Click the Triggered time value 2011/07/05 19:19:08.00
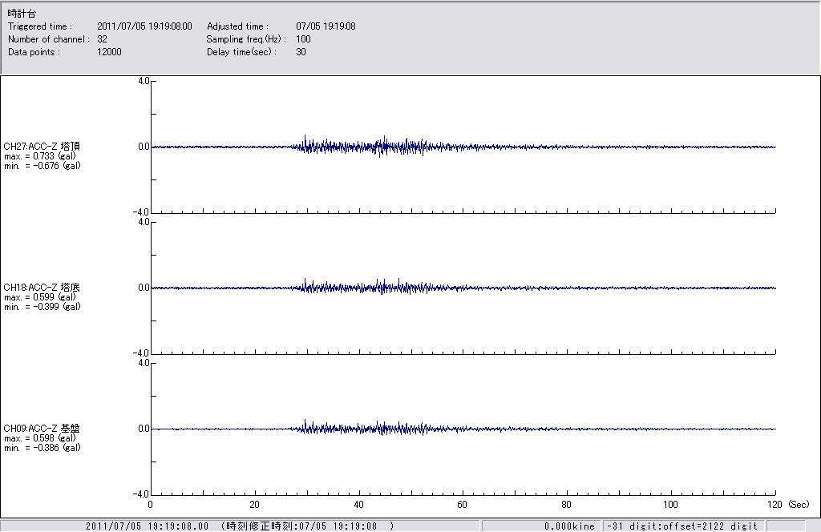 click(150, 26)
